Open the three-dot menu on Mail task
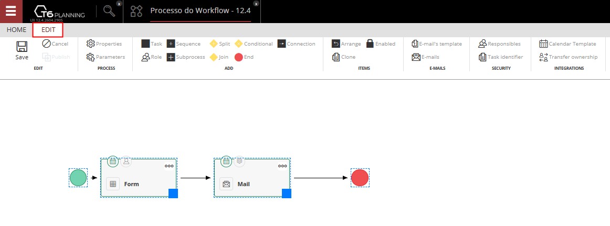Screen dimensions: 610x226 point(282,166)
